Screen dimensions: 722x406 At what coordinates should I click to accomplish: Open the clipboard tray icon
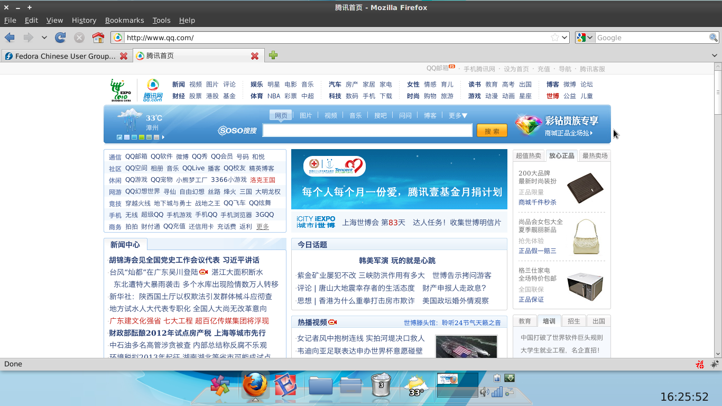497,378
